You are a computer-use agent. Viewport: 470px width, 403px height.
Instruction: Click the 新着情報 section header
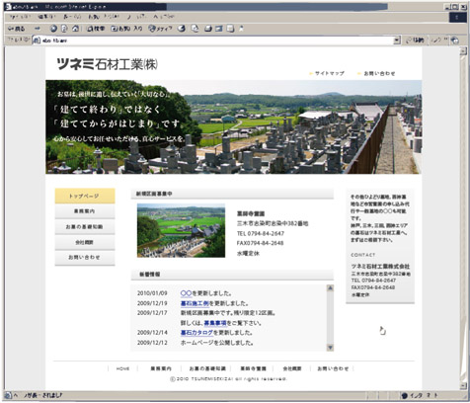(x=232, y=275)
